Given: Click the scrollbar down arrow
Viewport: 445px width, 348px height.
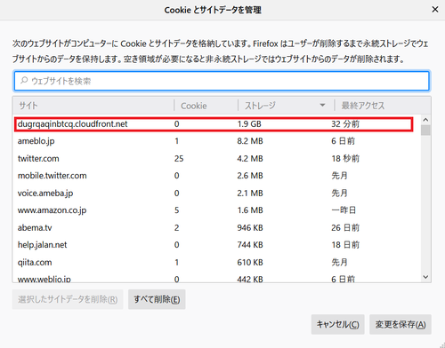Looking at the screenshot, I should point(425,277).
